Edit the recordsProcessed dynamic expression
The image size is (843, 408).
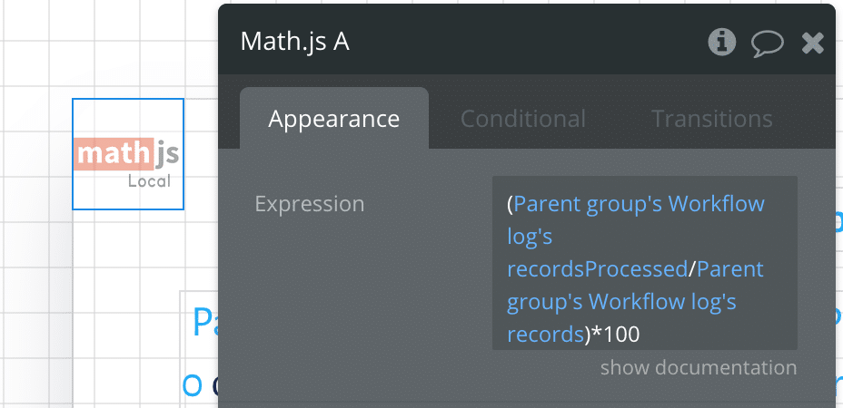tap(636, 237)
